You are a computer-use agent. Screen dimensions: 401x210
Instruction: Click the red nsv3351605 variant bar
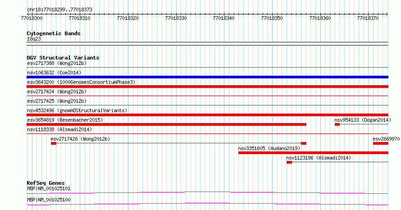pos(313,153)
